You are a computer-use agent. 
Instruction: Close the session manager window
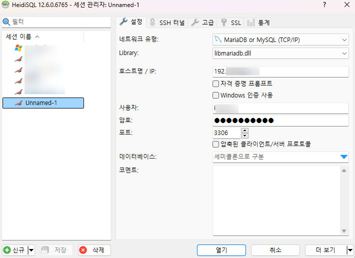click(346, 4)
